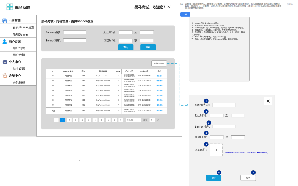Click the jump-to-page input showing 5
This screenshot has height=186, width=298.
152,120
